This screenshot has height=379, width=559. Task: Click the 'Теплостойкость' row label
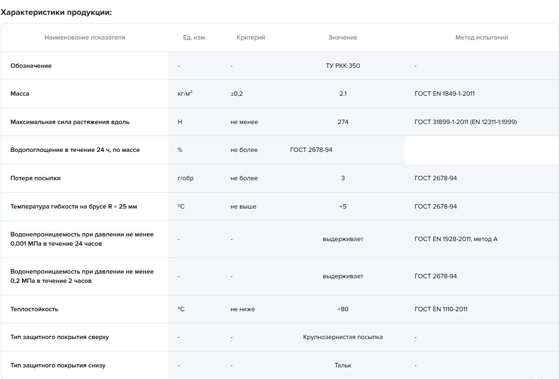(x=34, y=309)
